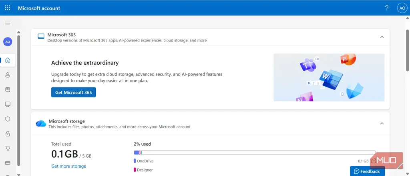
Task: Open the AO account manager avatar in header
Action: tap(402, 8)
